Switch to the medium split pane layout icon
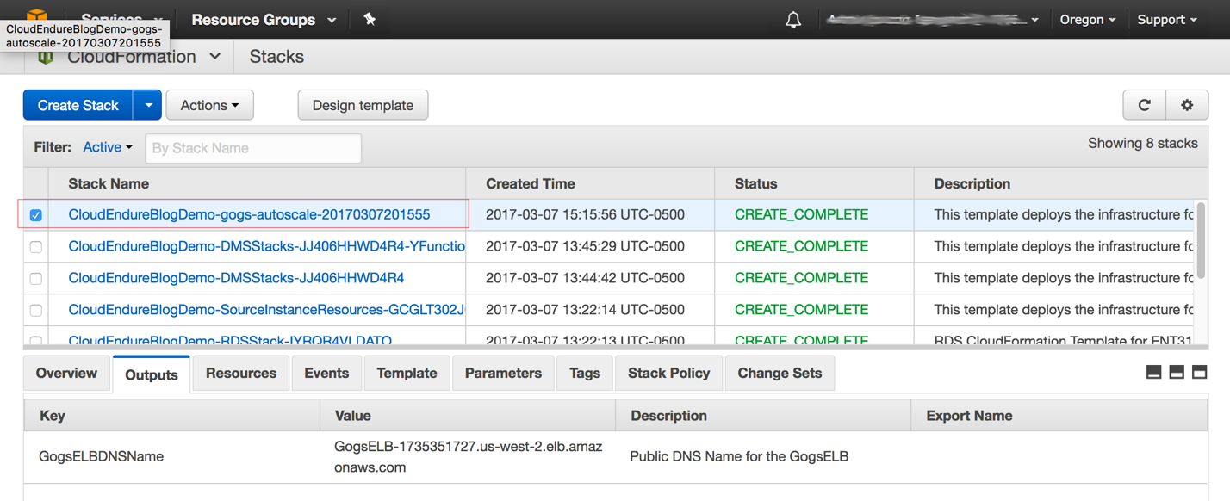This screenshot has width=1230, height=501. click(x=1177, y=373)
